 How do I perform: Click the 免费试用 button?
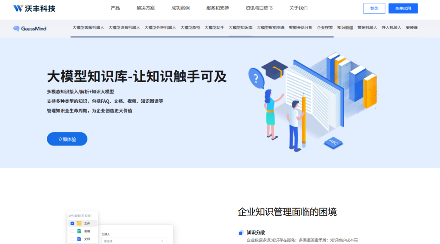click(x=403, y=9)
